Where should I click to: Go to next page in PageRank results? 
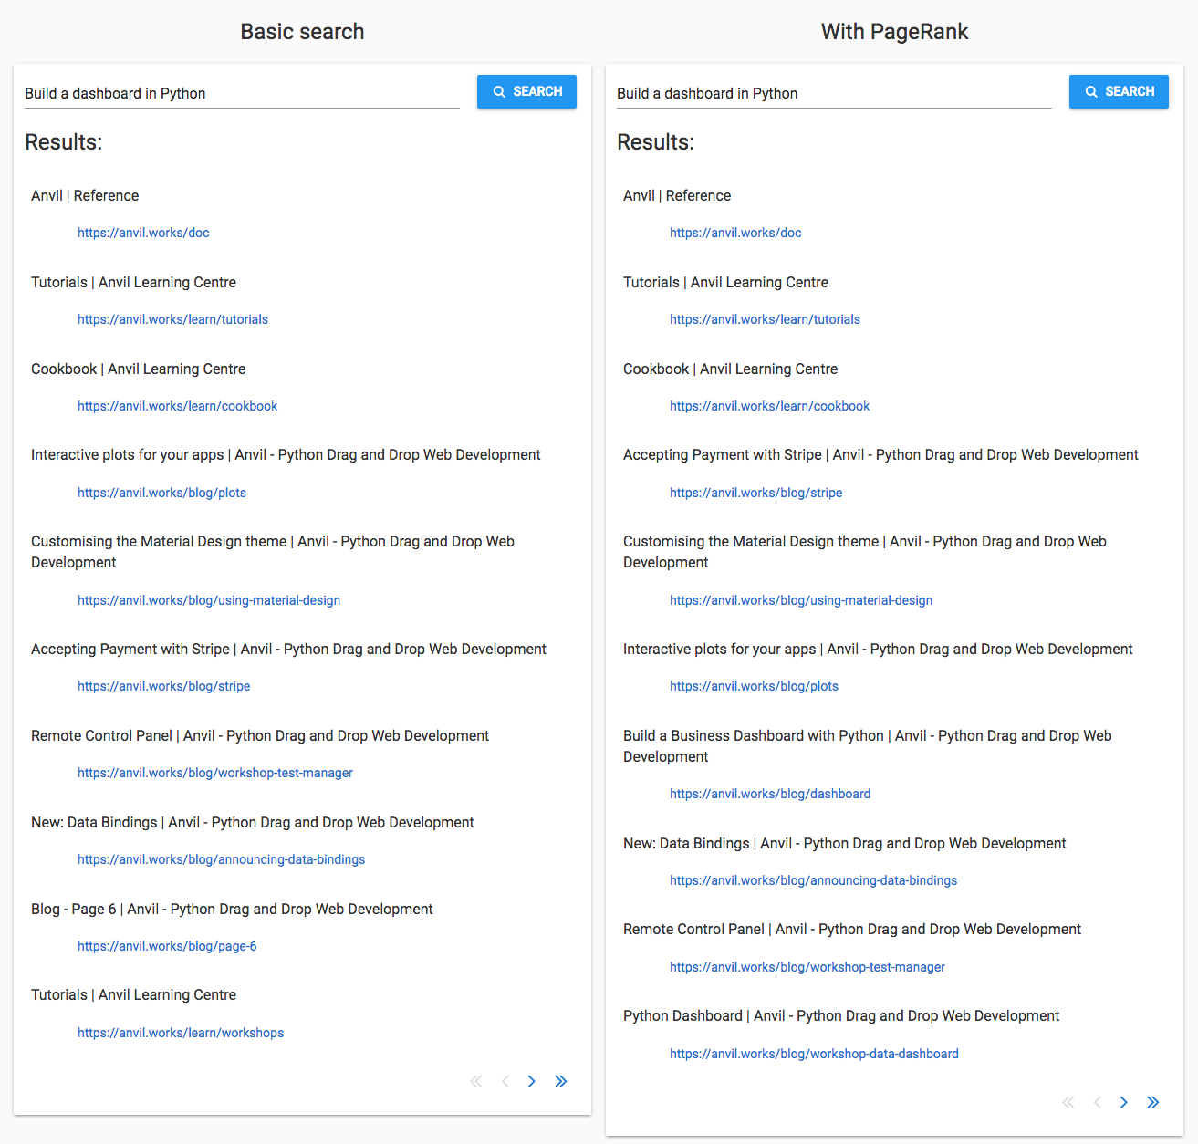pyautogui.click(x=1123, y=1102)
